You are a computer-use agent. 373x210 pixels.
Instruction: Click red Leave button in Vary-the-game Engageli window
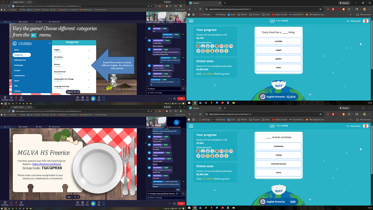tap(181, 99)
